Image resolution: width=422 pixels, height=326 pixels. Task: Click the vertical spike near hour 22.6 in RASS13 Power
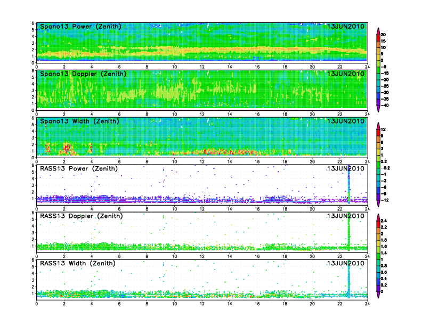pos(349,184)
